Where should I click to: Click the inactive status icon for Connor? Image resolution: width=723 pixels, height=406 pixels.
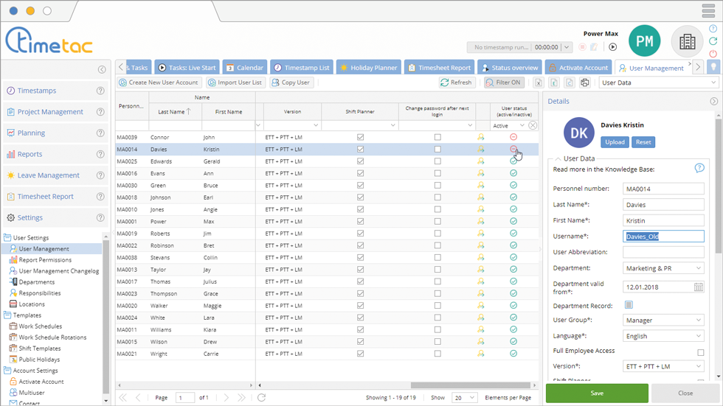(513, 137)
